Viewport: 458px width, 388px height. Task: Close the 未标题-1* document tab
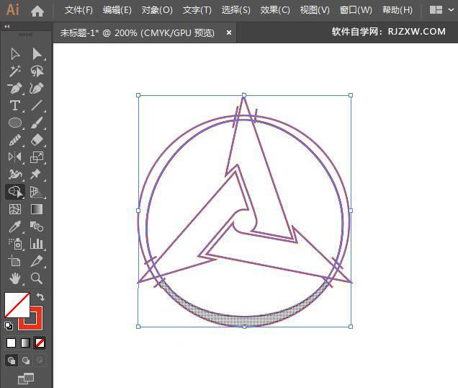(229, 32)
